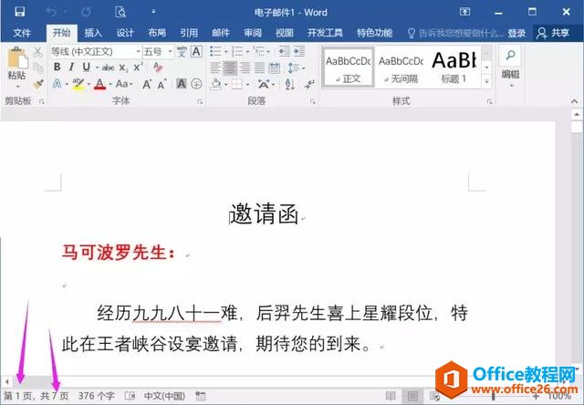584x405 pixels.
Task: Open the font name dropdown 等线
Action: click(x=138, y=51)
